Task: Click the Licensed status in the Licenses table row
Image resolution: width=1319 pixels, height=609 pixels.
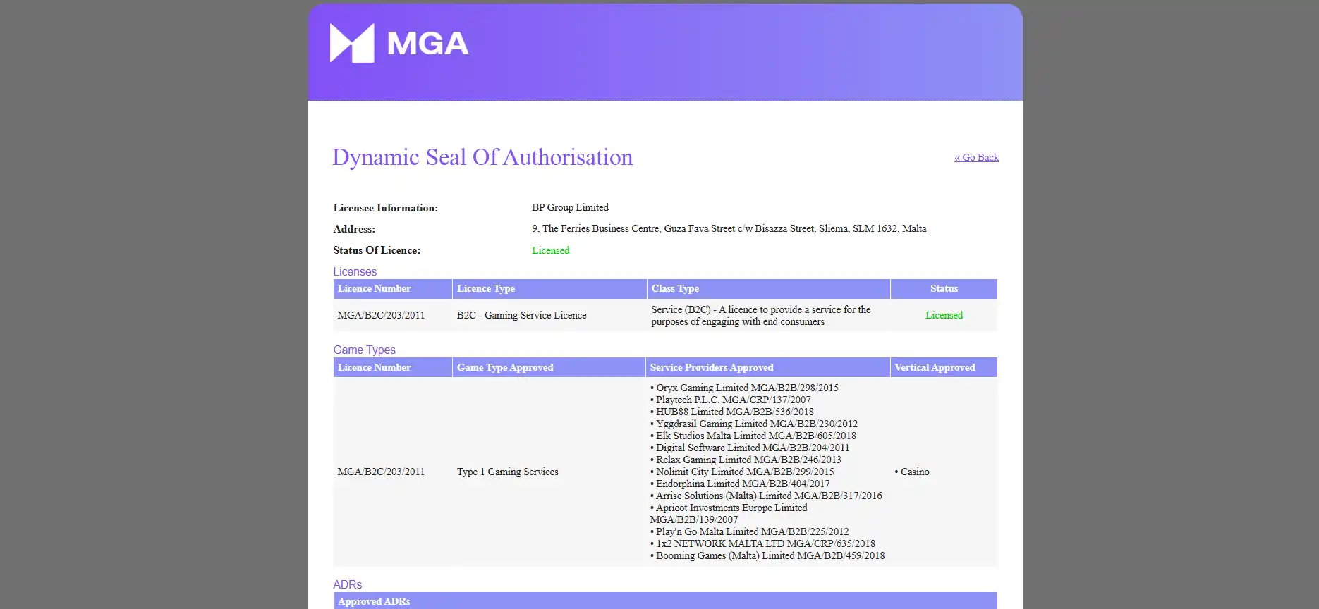Action: [944, 315]
